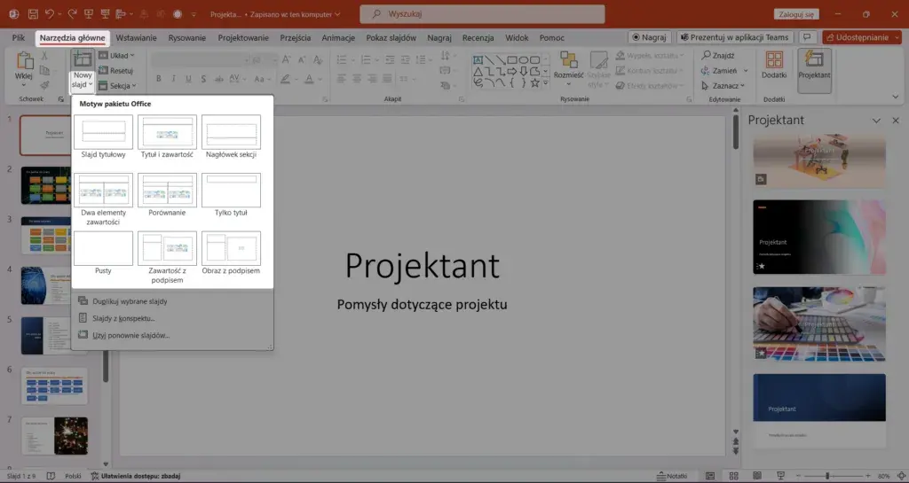Open the comments speech bubble icon
The image size is (909, 483).
tap(806, 37)
